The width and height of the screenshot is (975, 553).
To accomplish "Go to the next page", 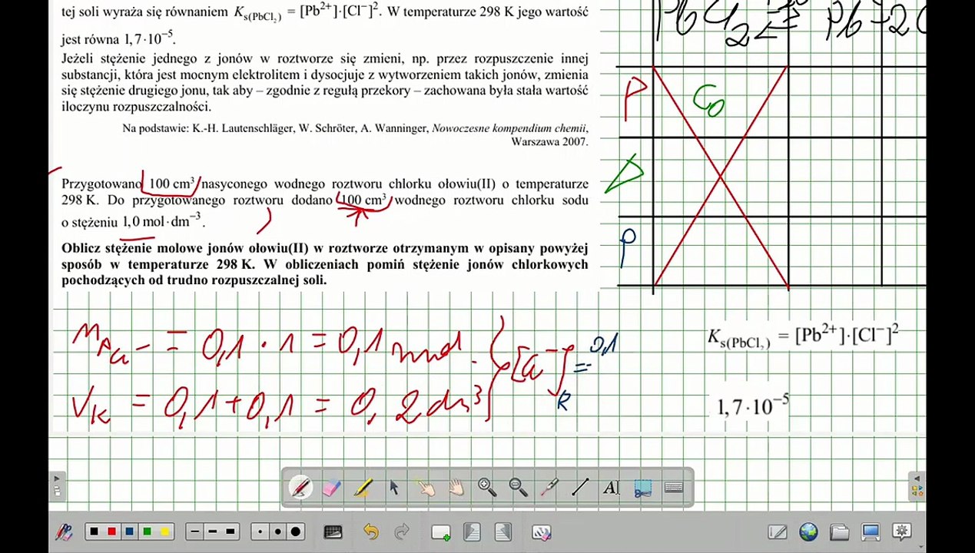I will 503,531.
